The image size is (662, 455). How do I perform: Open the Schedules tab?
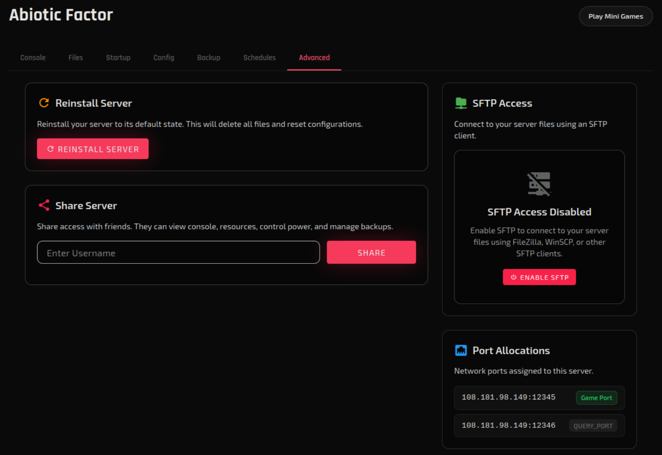(259, 57)
